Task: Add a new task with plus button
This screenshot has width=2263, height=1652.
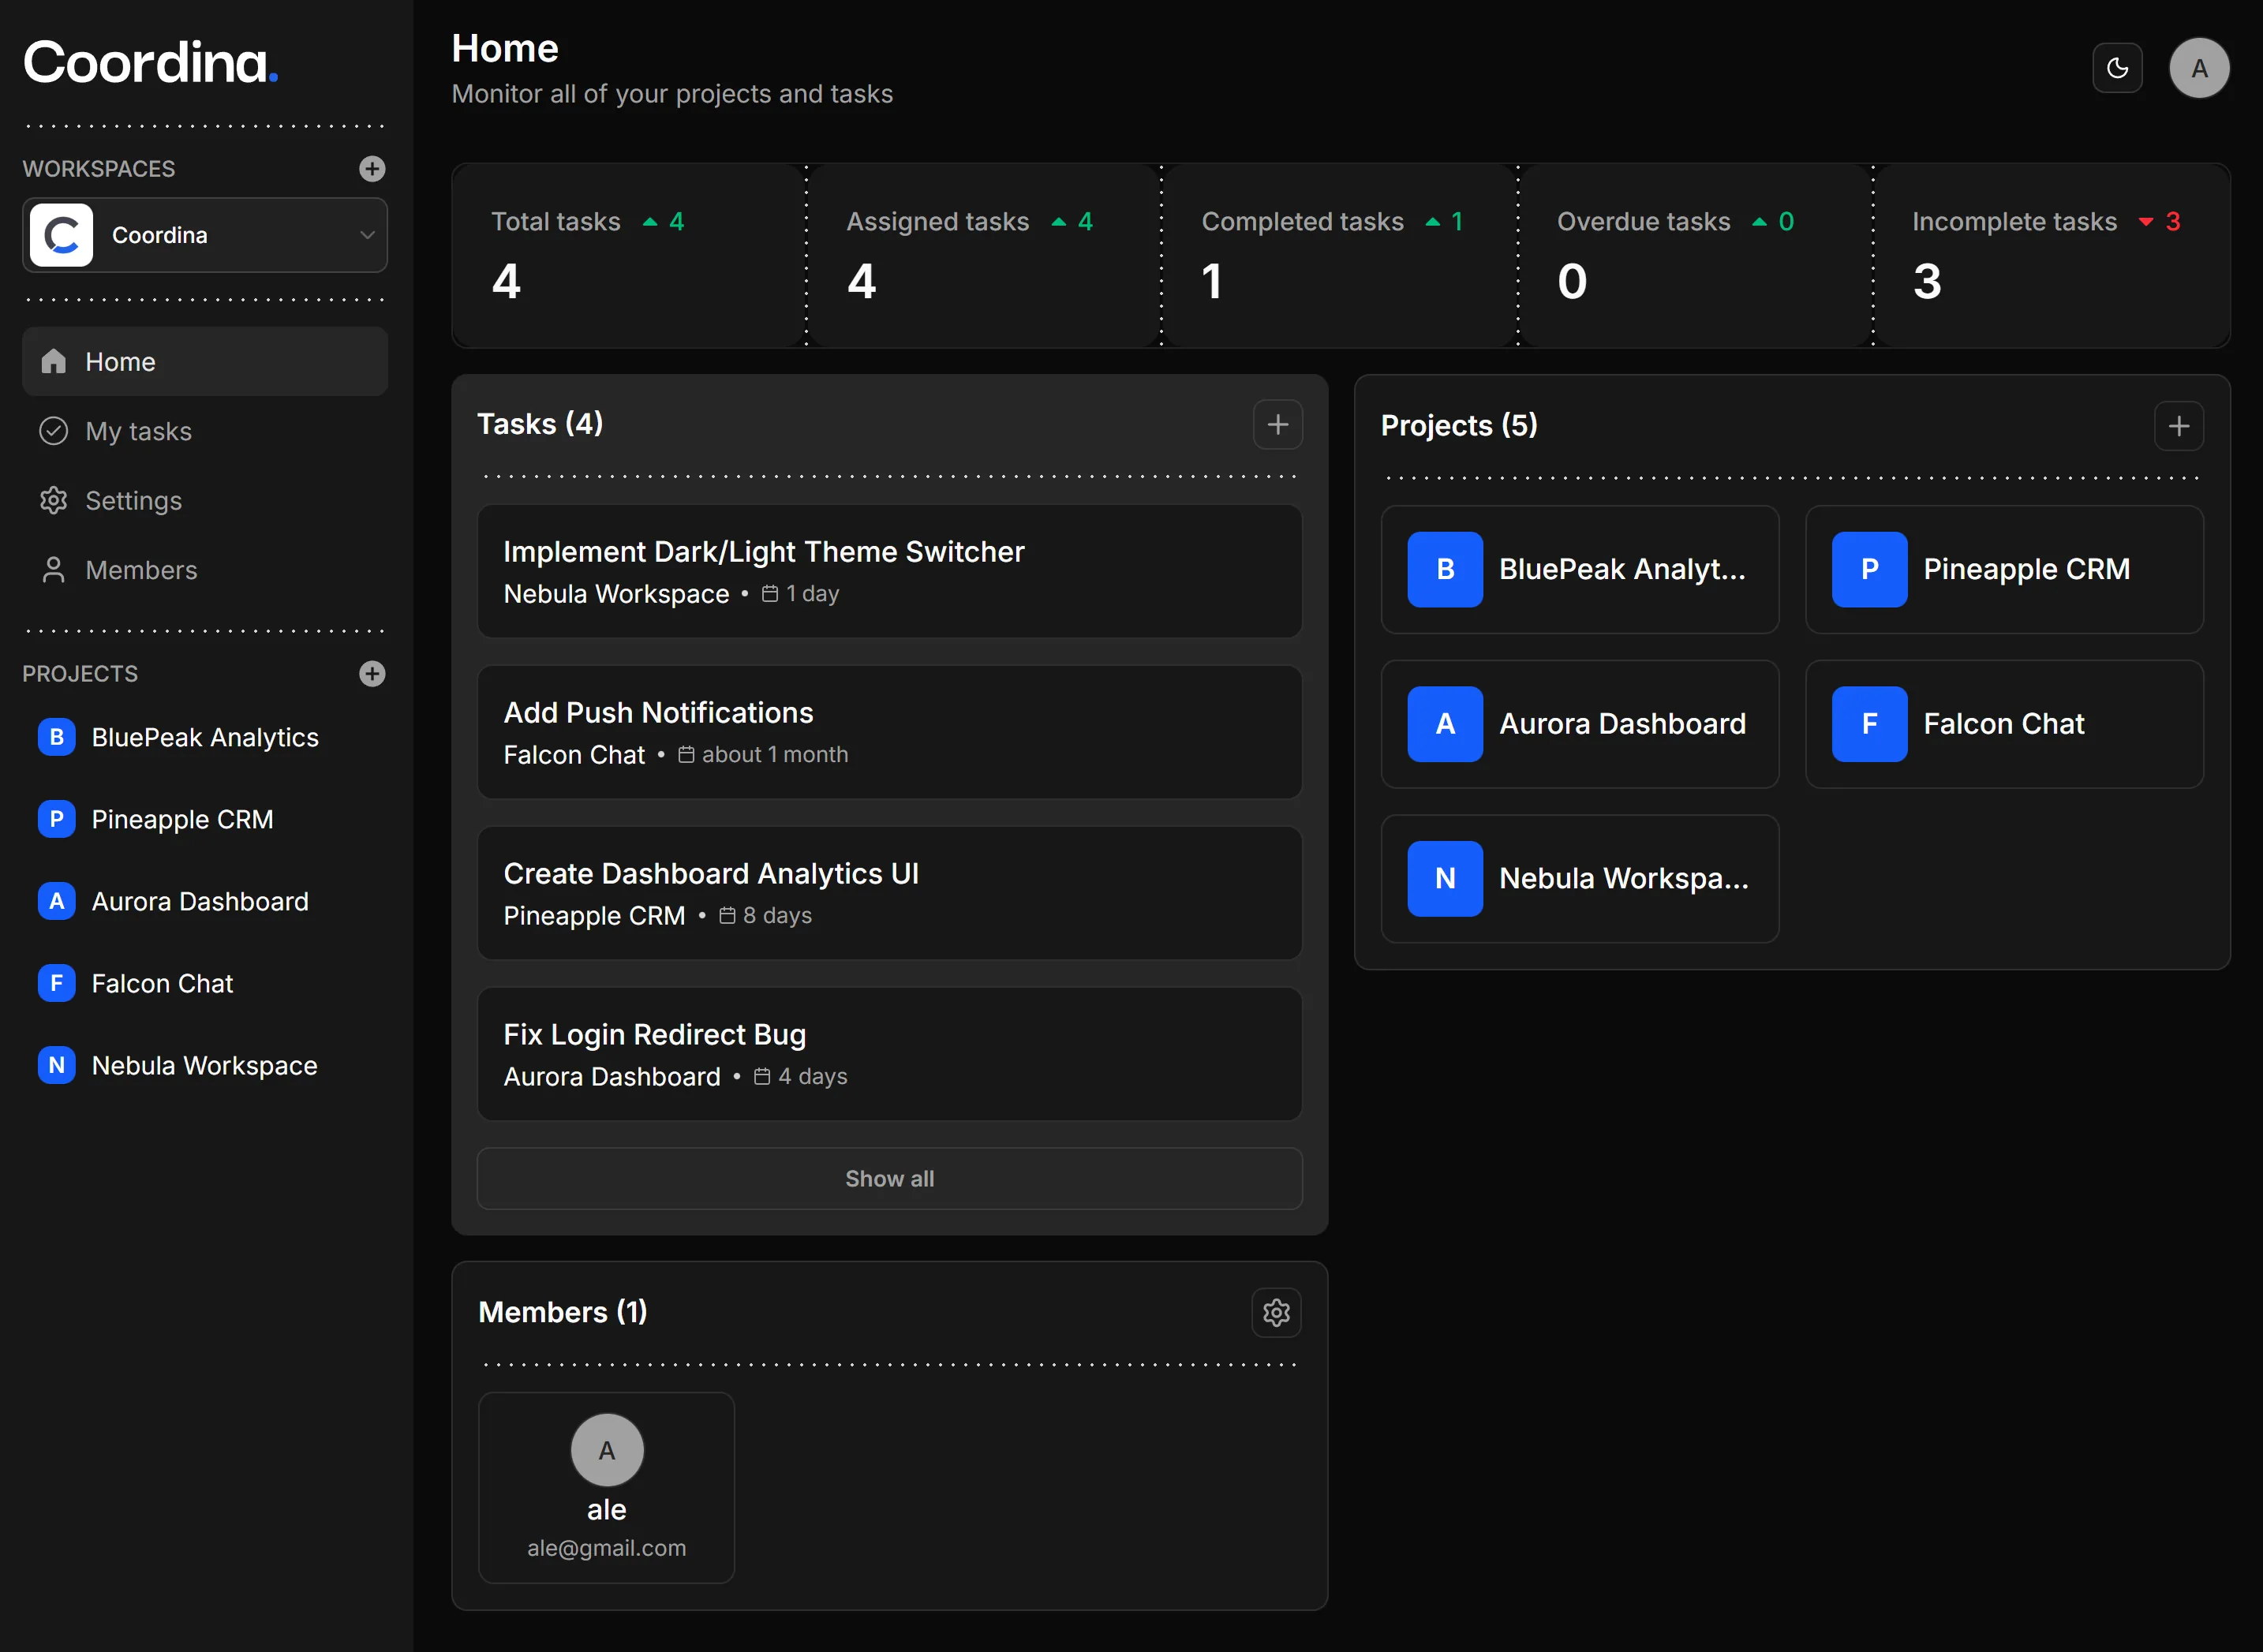Action: (x=1277, y=424)
